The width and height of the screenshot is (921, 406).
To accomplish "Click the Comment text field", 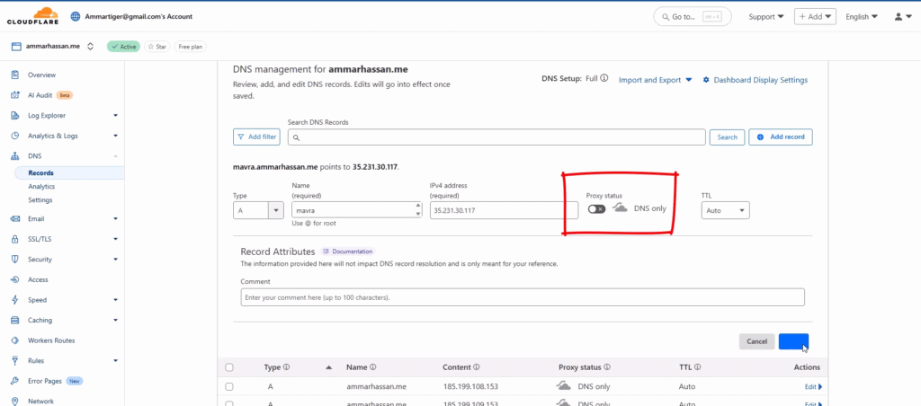I will point(522,297).
